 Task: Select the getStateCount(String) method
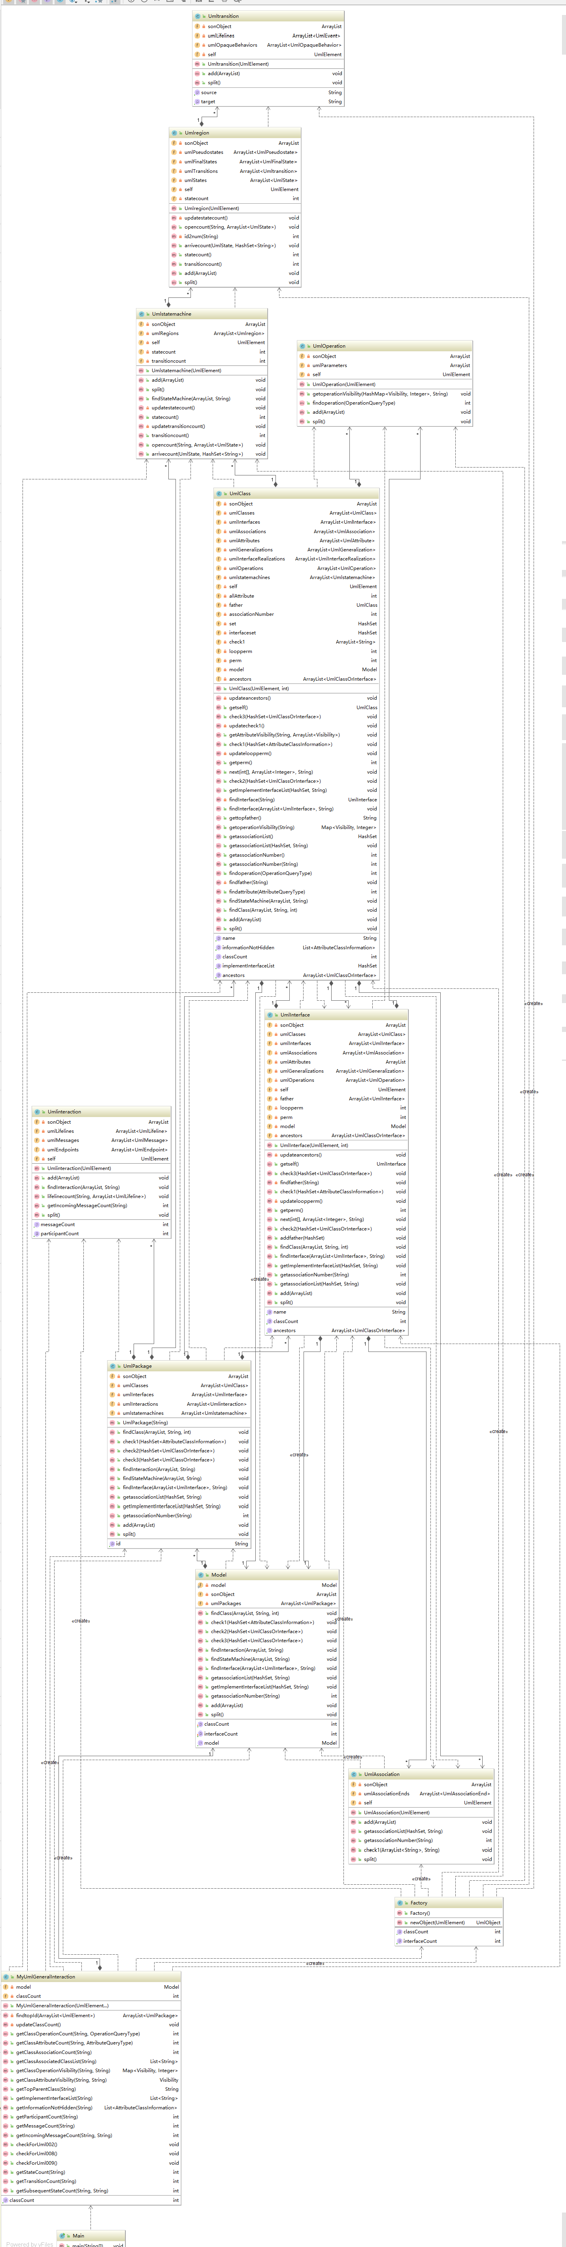[91, 2172]
